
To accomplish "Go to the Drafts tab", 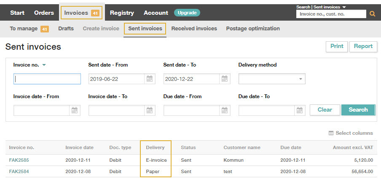I will [66, 28].
